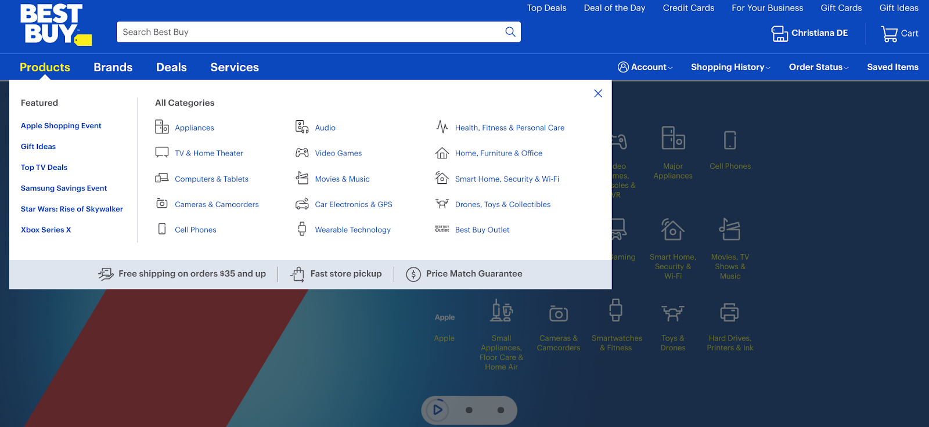
Task: Click the Smart Home, Security camera-house icon
Action: [442, 178]
